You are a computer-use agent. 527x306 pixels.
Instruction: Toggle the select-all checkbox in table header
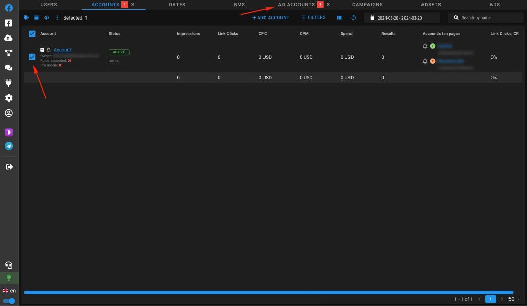[32, 33]
